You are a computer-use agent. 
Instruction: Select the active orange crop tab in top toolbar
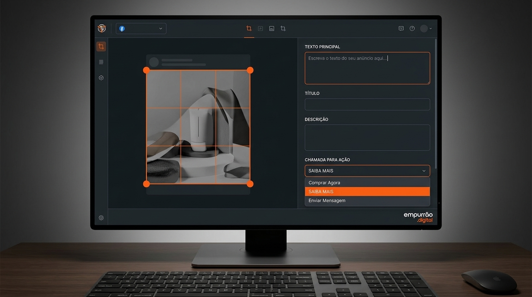249,28
